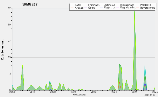Click the 2024 x-axis label
This screenshot has height=97, width=158.
(135, 92)
